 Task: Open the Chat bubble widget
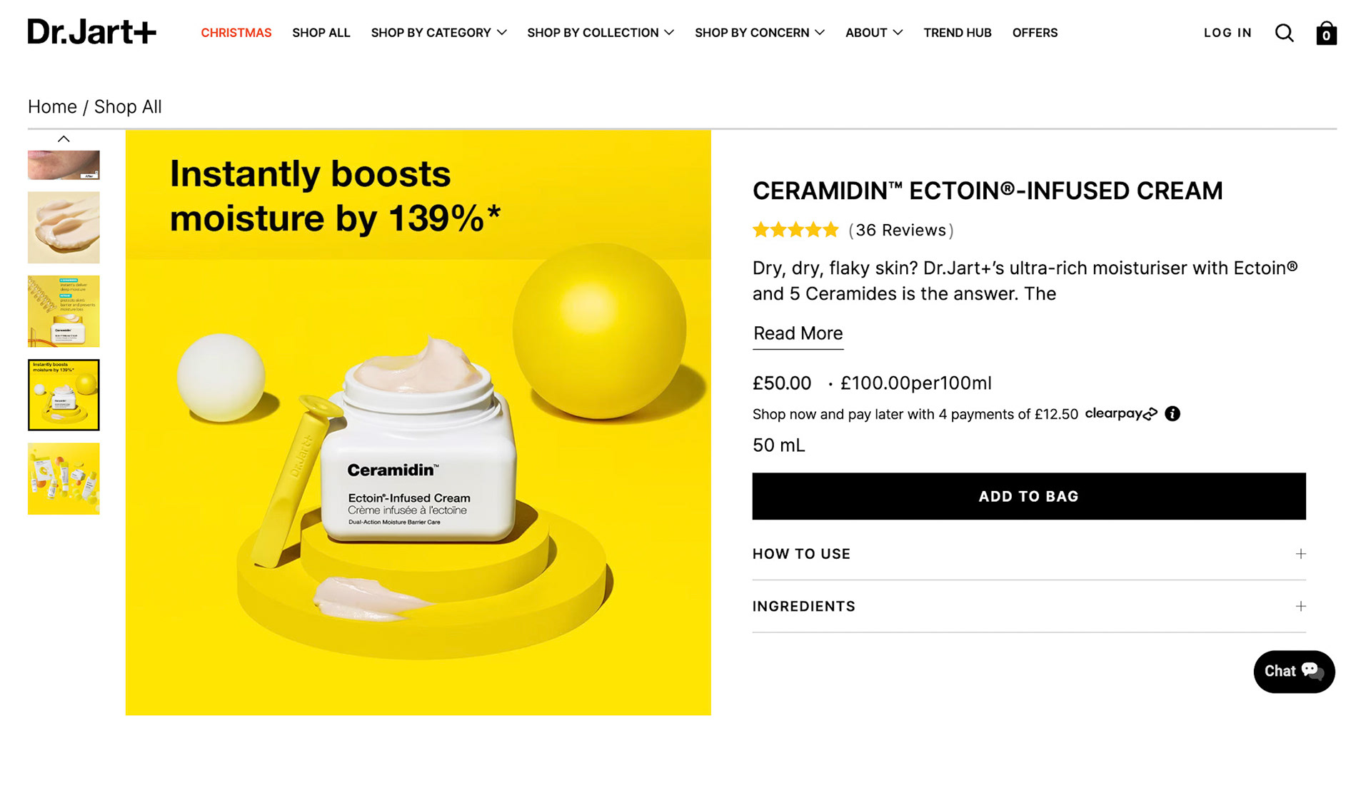[x=1294, y=672]
